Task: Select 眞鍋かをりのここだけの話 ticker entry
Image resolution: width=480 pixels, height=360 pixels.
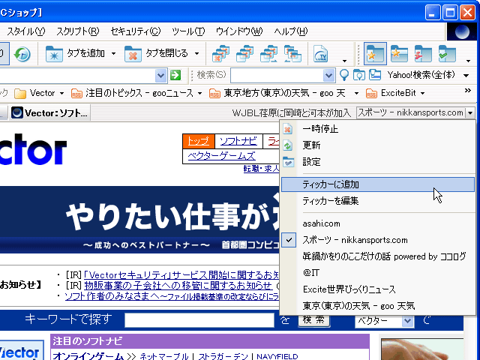Action: [x=378, y=256]
